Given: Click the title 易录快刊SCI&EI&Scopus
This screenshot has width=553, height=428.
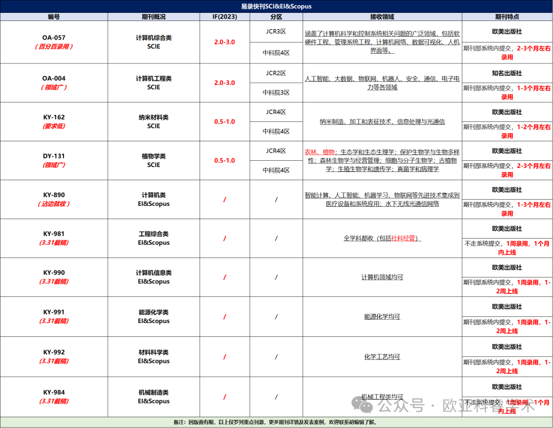Looking at the screenshot, I should point(276,6).
